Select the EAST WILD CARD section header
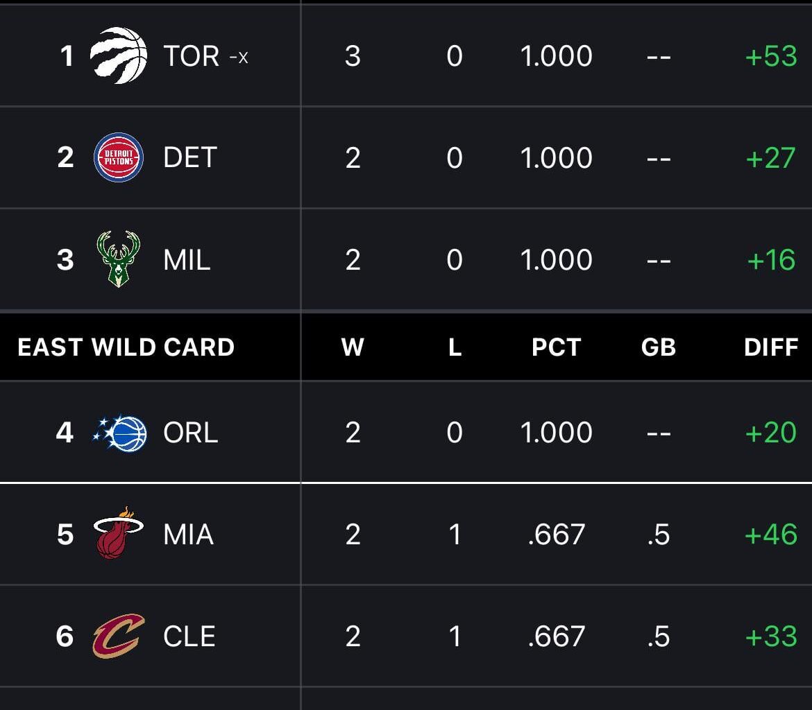The image size is (812, 710). [x=126, y=347]
